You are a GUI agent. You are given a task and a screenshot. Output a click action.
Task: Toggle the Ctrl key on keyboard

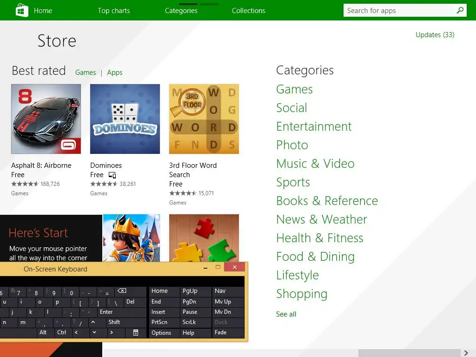point(63,332)
